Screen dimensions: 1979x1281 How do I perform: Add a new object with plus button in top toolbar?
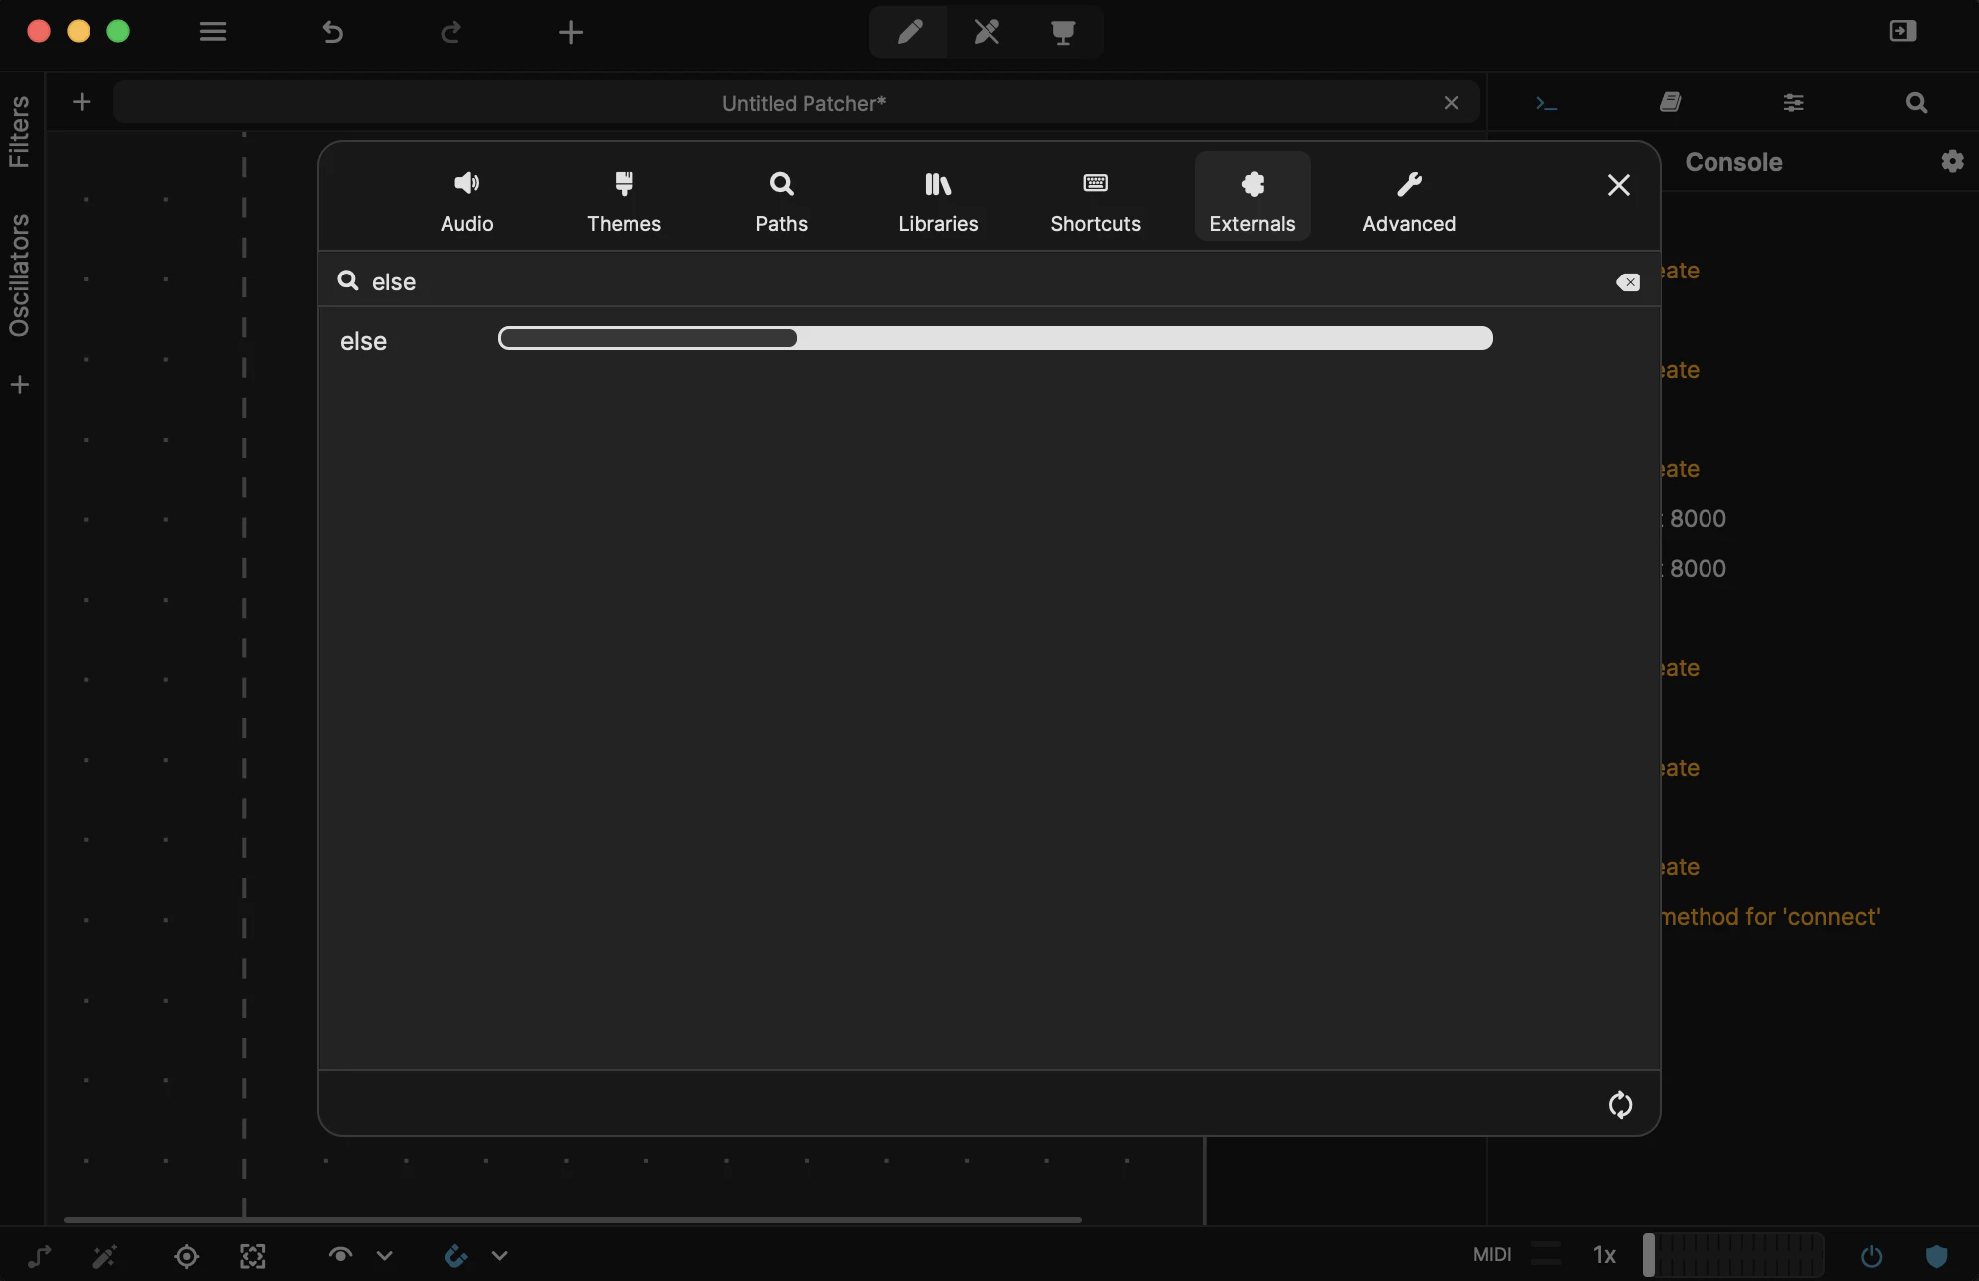[x=571, y=32]
